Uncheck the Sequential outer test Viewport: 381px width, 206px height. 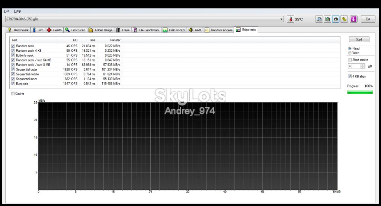coord(13,69)
